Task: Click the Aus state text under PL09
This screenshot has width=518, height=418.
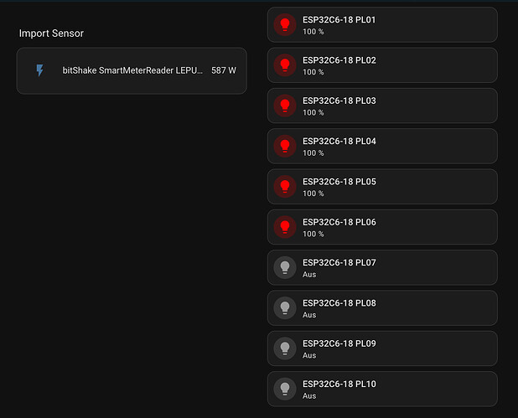Action: click(309, 356)
